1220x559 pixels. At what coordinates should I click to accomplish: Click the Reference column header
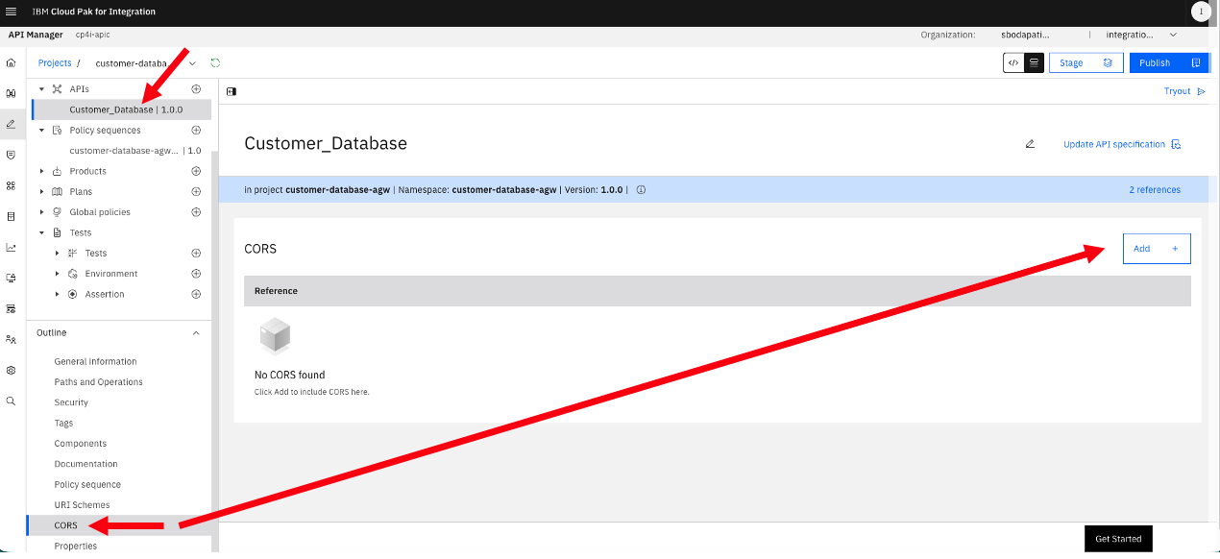point(276,291)
